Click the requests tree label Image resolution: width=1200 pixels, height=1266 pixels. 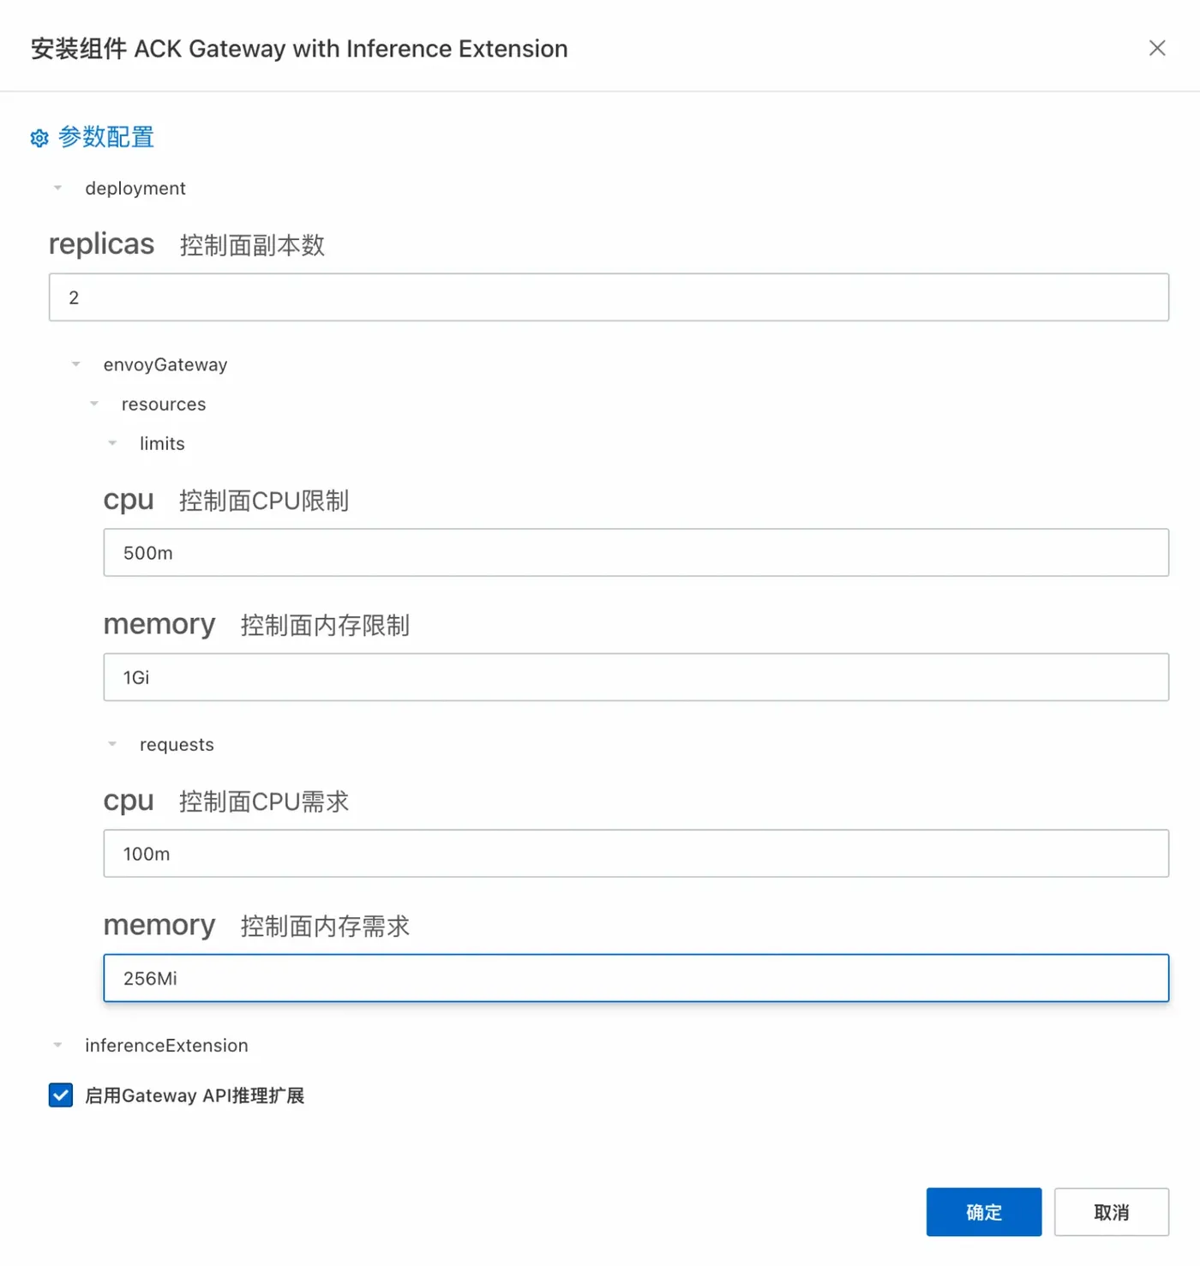[177, 745]
